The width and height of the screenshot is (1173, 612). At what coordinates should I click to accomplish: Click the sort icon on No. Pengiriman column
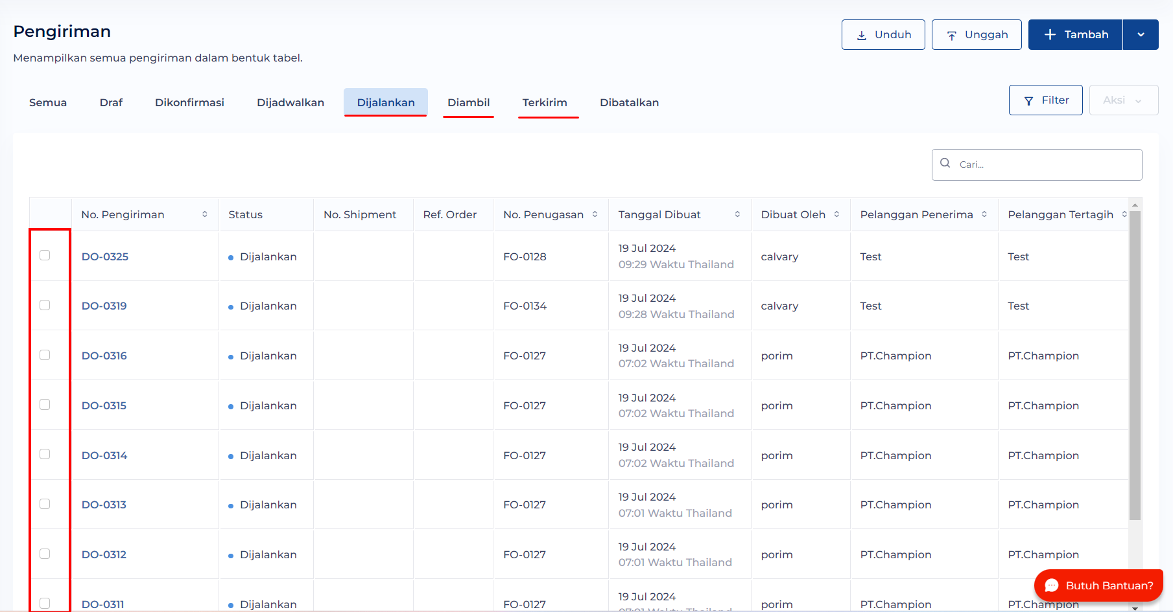click(x=205, y=214)
